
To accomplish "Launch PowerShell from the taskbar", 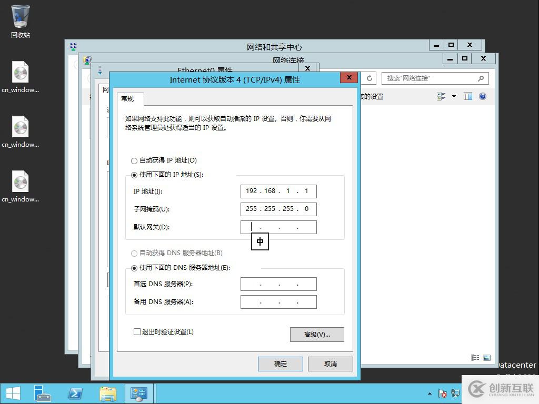I will 75,393.
